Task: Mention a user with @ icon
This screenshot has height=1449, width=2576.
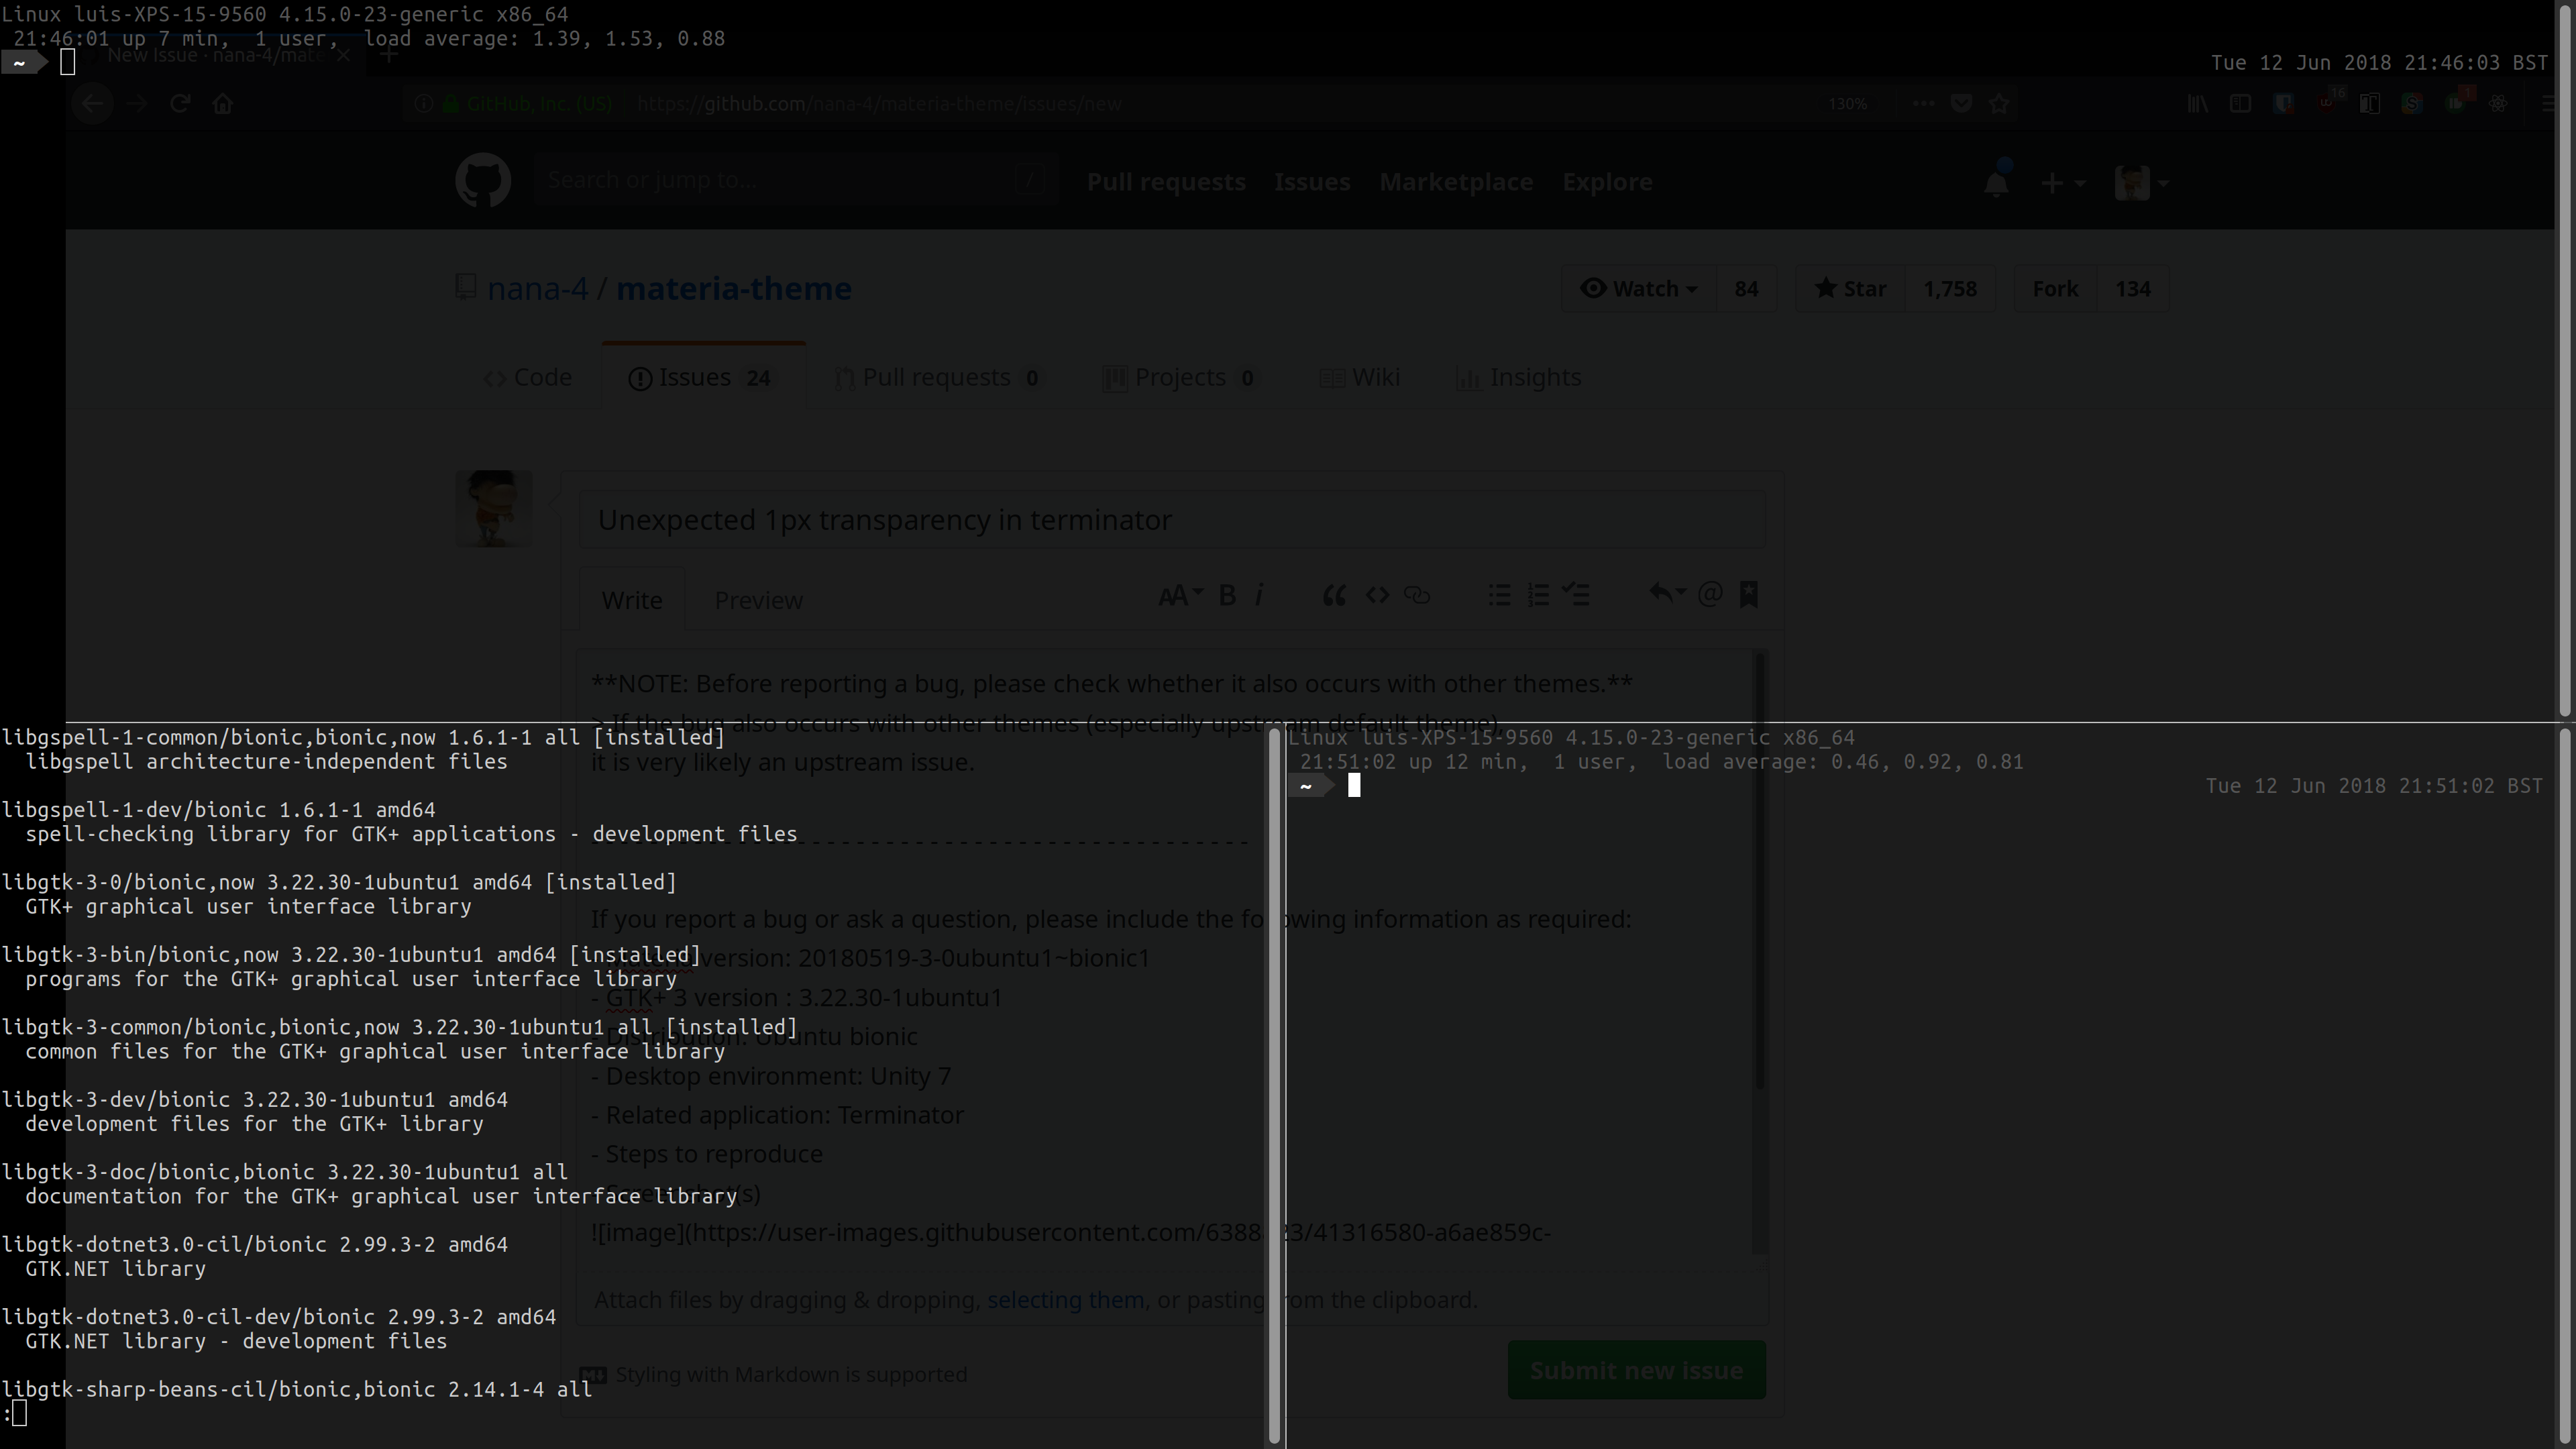Action: click(x=1710, y=595)
